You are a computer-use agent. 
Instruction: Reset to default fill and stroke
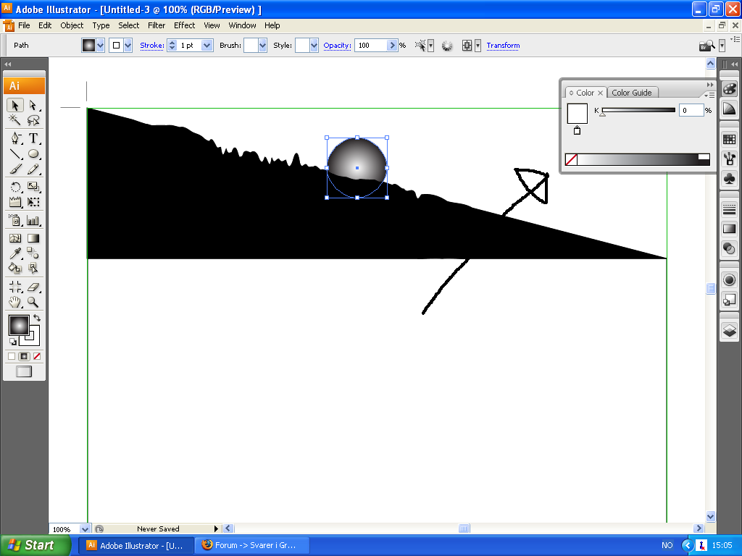(x=13, y=342)
